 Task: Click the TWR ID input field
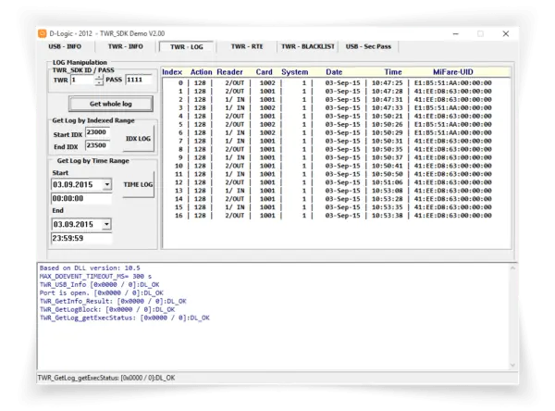tap(83, 80)
